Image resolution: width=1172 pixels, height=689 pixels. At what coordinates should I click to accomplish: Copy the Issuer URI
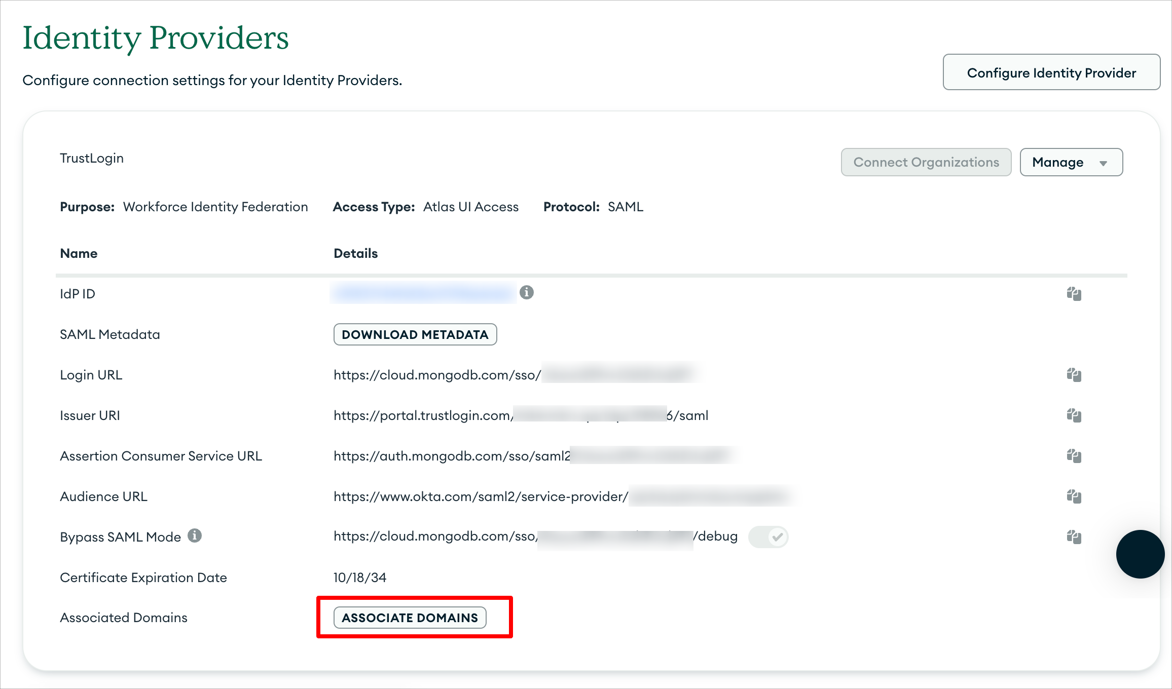pos(1074,415)
